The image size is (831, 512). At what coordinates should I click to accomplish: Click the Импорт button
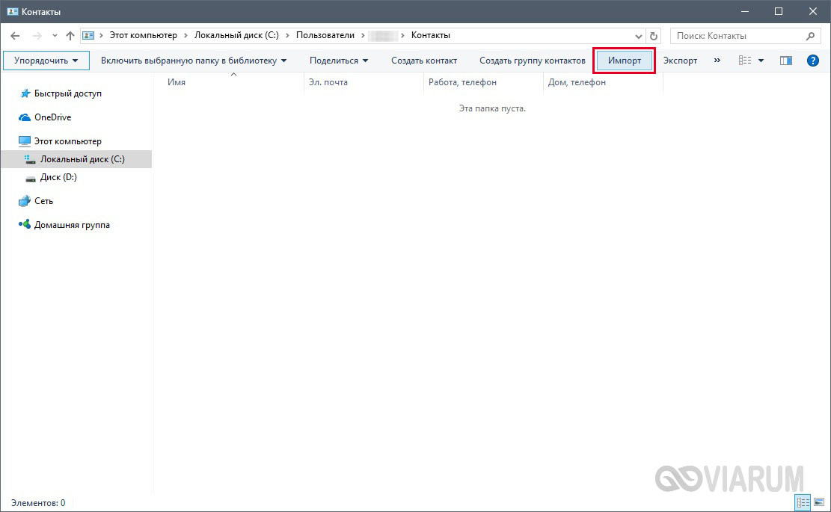pos(625,61)
